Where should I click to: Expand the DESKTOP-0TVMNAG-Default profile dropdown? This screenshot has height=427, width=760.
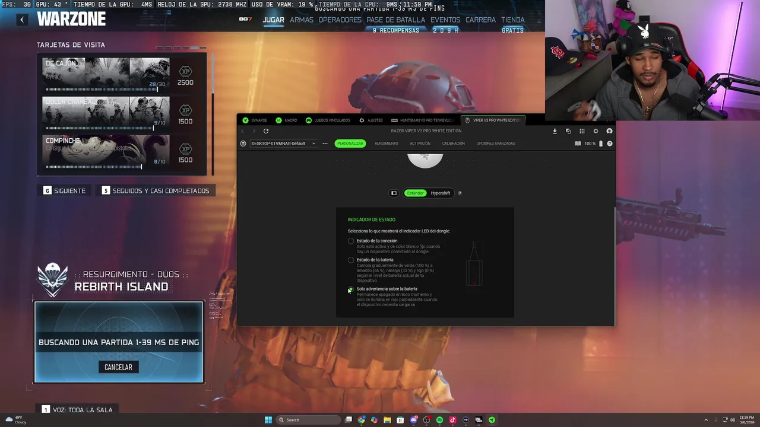tap(283, 144)
